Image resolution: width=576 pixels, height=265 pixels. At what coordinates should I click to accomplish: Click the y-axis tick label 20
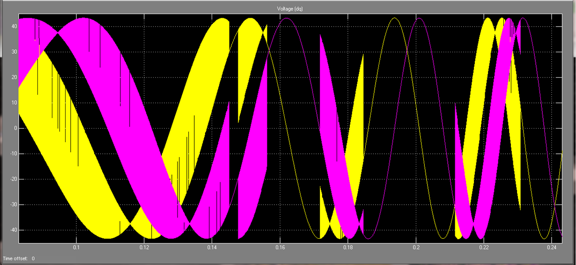pyautogui.click(x=14, y=77)
